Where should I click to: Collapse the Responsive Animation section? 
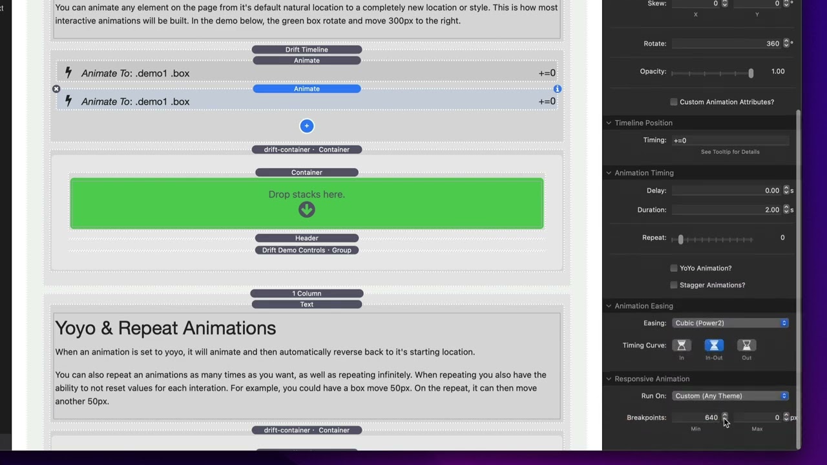click(609, 379)
